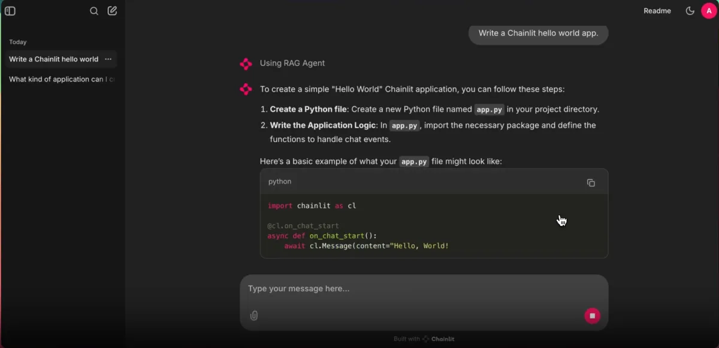This screenshot has width=719, height=348.
Task: Click the 'Using RAG Agent' step text
Action: click(x=292, y=63)
